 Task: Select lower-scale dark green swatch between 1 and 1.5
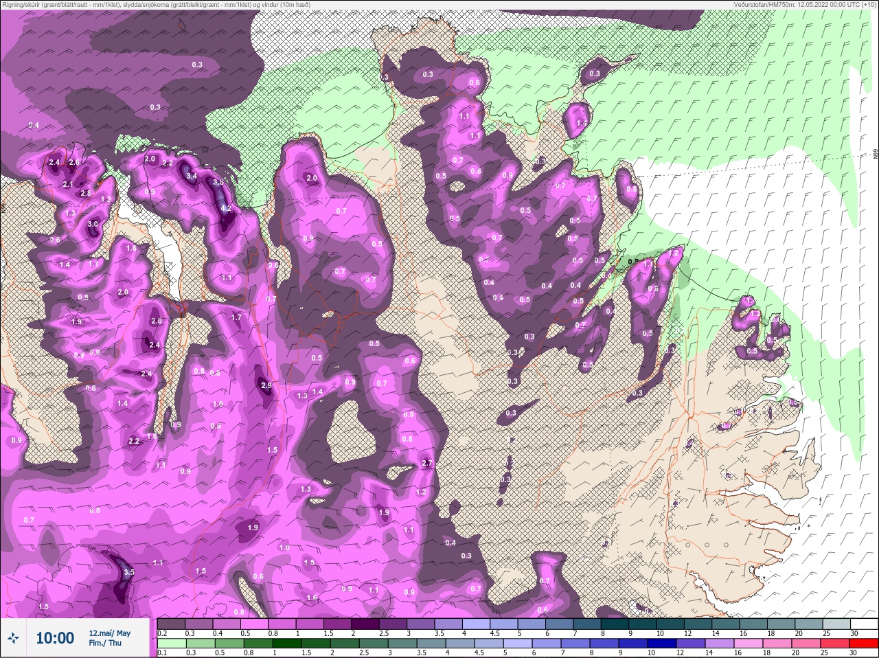pyautogui.click(x=286, y=643)
